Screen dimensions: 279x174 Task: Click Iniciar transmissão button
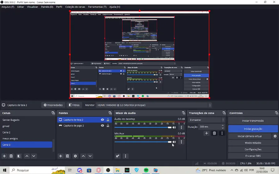(253, 121)
